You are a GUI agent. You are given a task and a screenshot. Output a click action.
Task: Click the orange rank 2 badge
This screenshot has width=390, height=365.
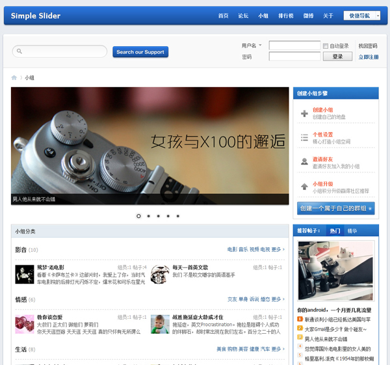coord(300,328)
